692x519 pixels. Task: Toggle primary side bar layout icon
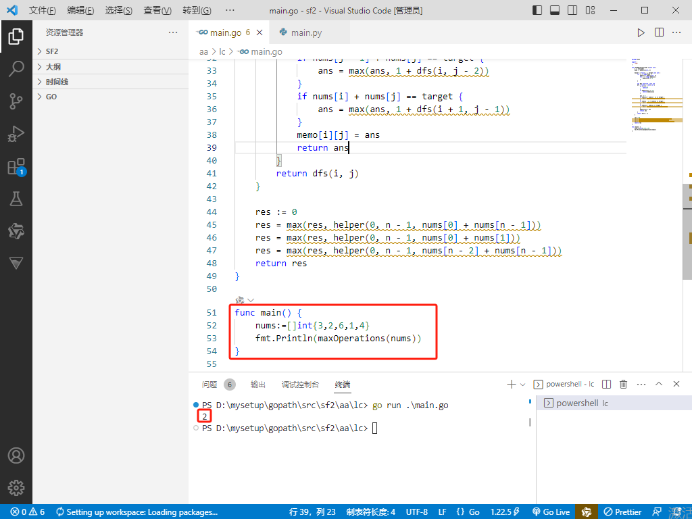(537, 10)
